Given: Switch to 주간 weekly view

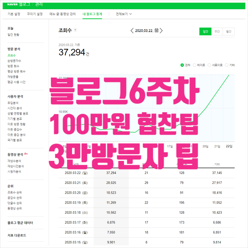Looking at the screenshot, I should pyautogui.click(x=217, y=31).
